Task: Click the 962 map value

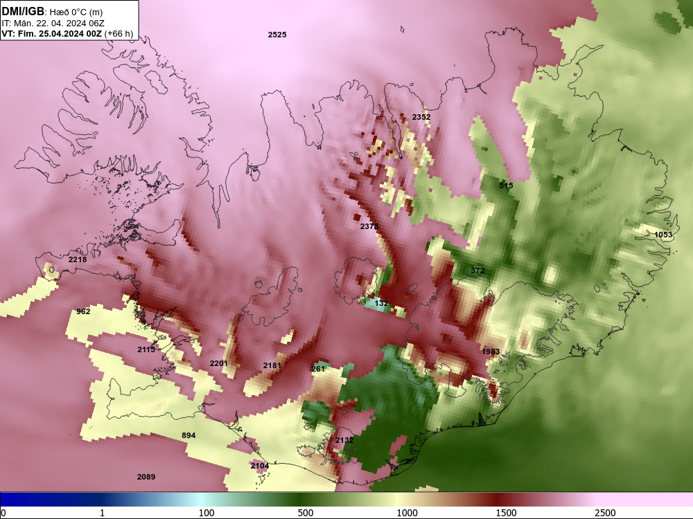Action: [x=83, y=311]
